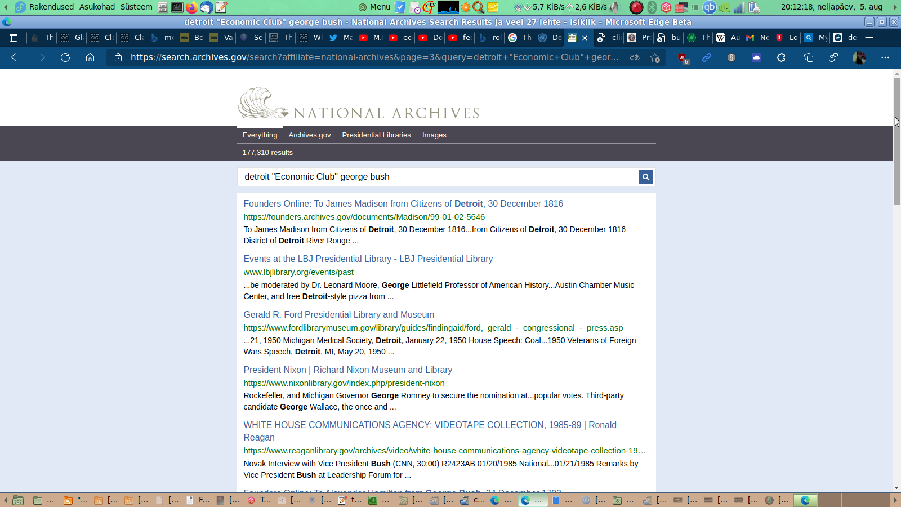Screen dimensions: 901x507
Task: Reload the current search page
Action: pyautogui.click(x=65, y=57)
